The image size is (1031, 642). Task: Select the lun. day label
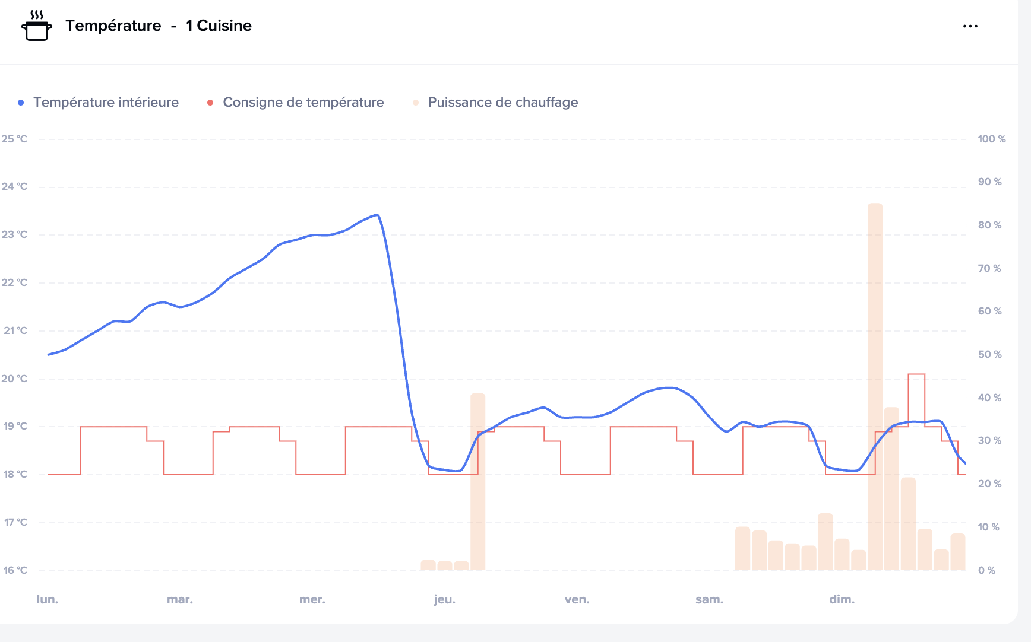[48, 599]
